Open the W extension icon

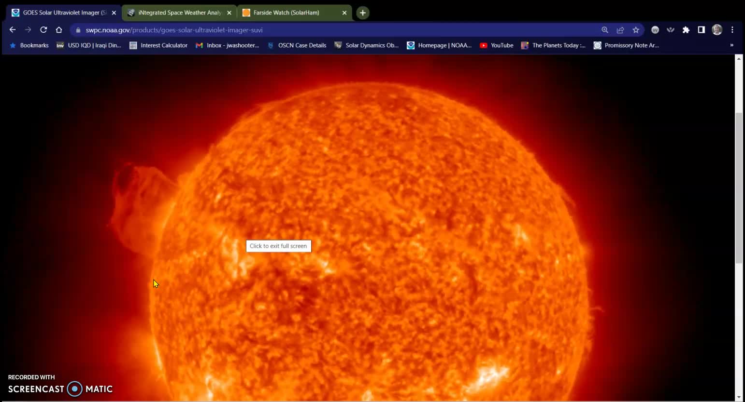pos(655,30)
